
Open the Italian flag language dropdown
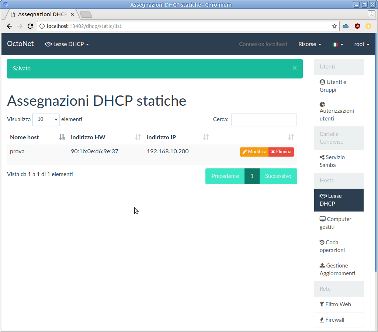[338, 44]
